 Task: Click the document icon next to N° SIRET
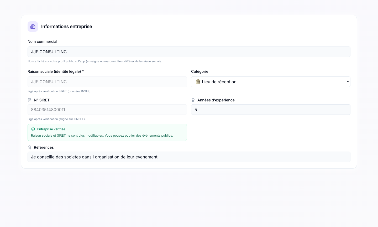[30, 100]
